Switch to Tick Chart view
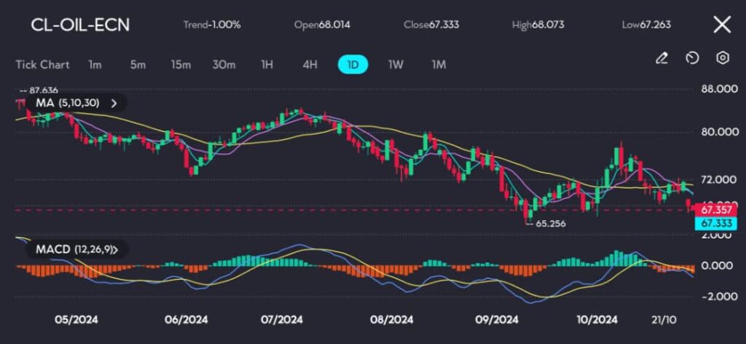The width and height of the screenshot is (746, 344). pyautogui.click(x=42, y=64)
